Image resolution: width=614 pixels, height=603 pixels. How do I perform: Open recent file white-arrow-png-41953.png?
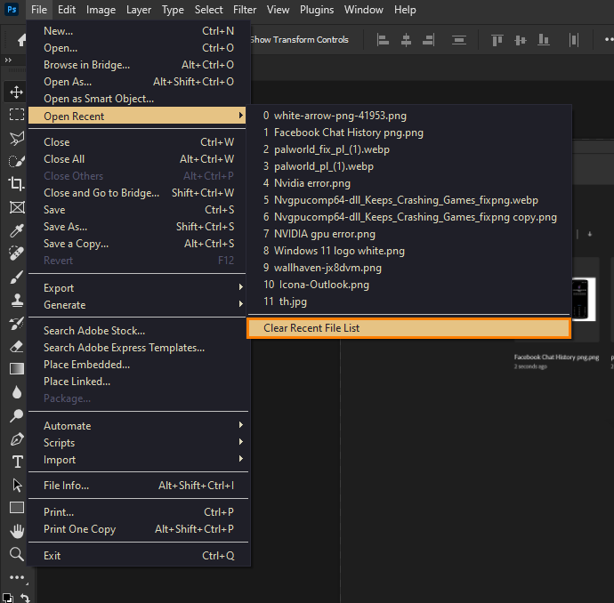pyautogui.click(x=408, y=116)
